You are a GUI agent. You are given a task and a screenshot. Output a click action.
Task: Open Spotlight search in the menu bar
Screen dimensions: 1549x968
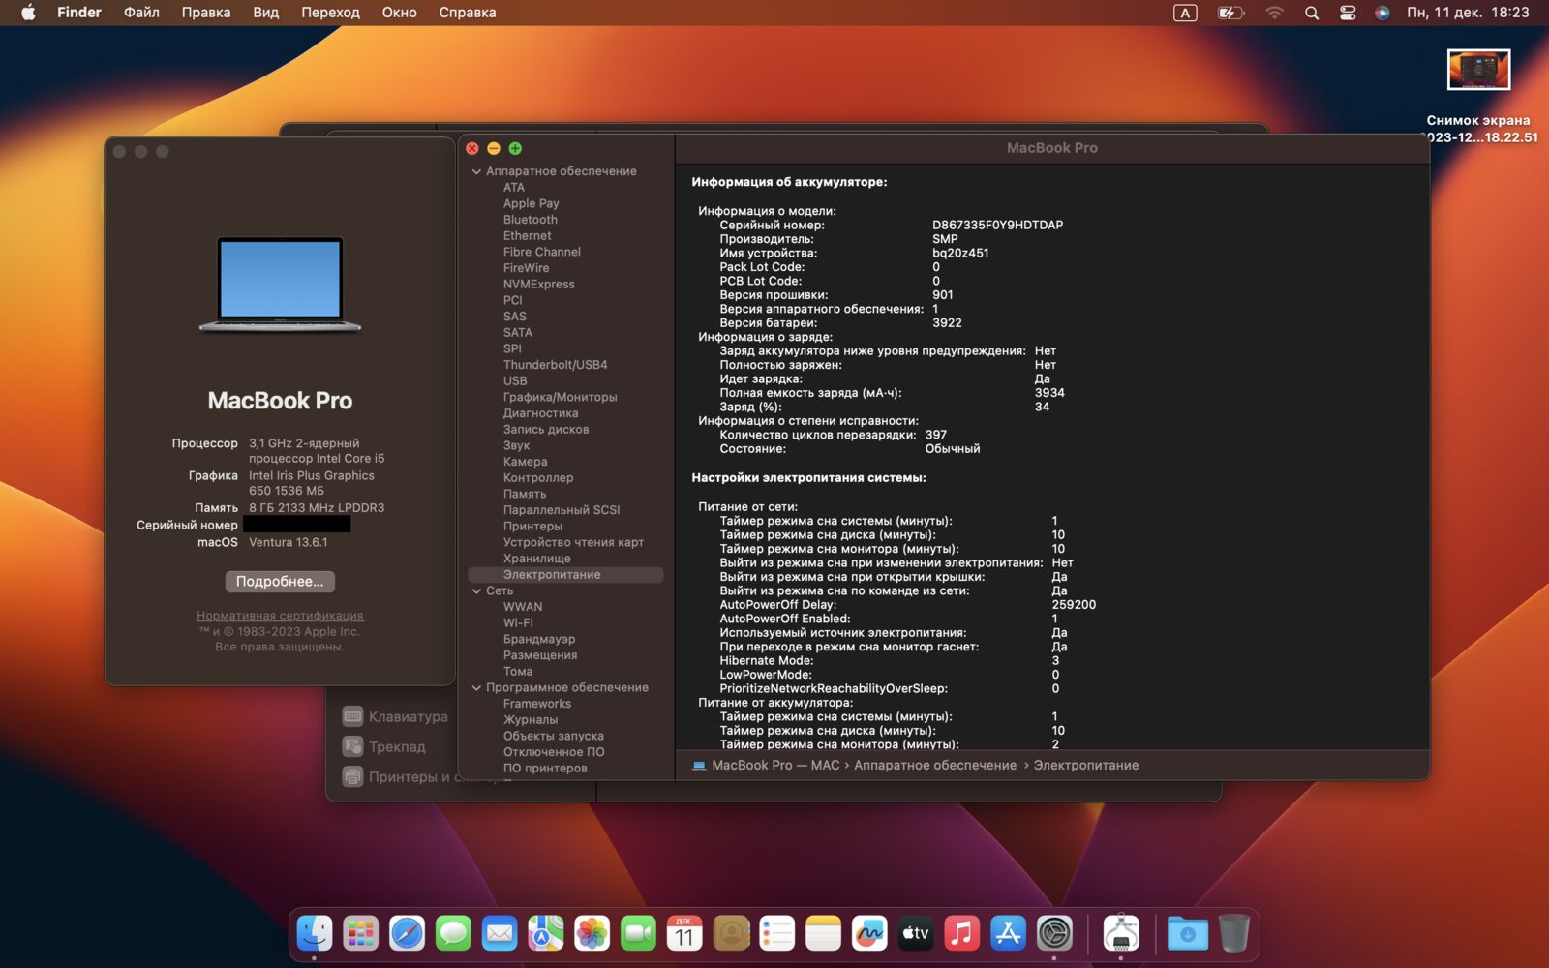[x=1312, y=13]
